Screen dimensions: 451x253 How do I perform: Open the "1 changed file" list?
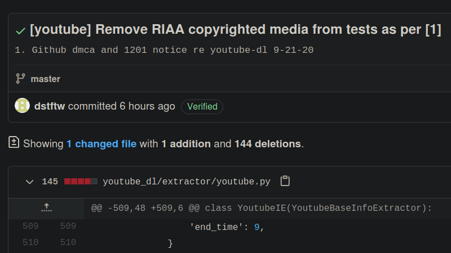pos(101,144)
